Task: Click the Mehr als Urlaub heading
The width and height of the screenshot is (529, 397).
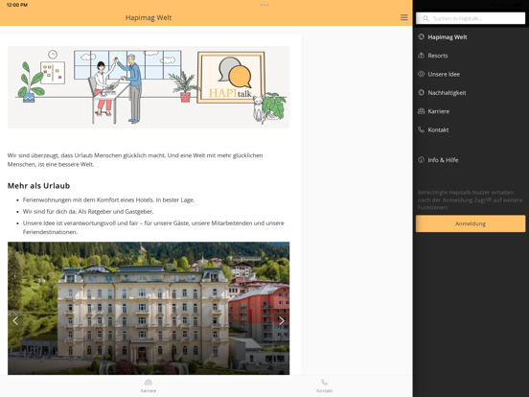Action: click(x=38, y=186)
